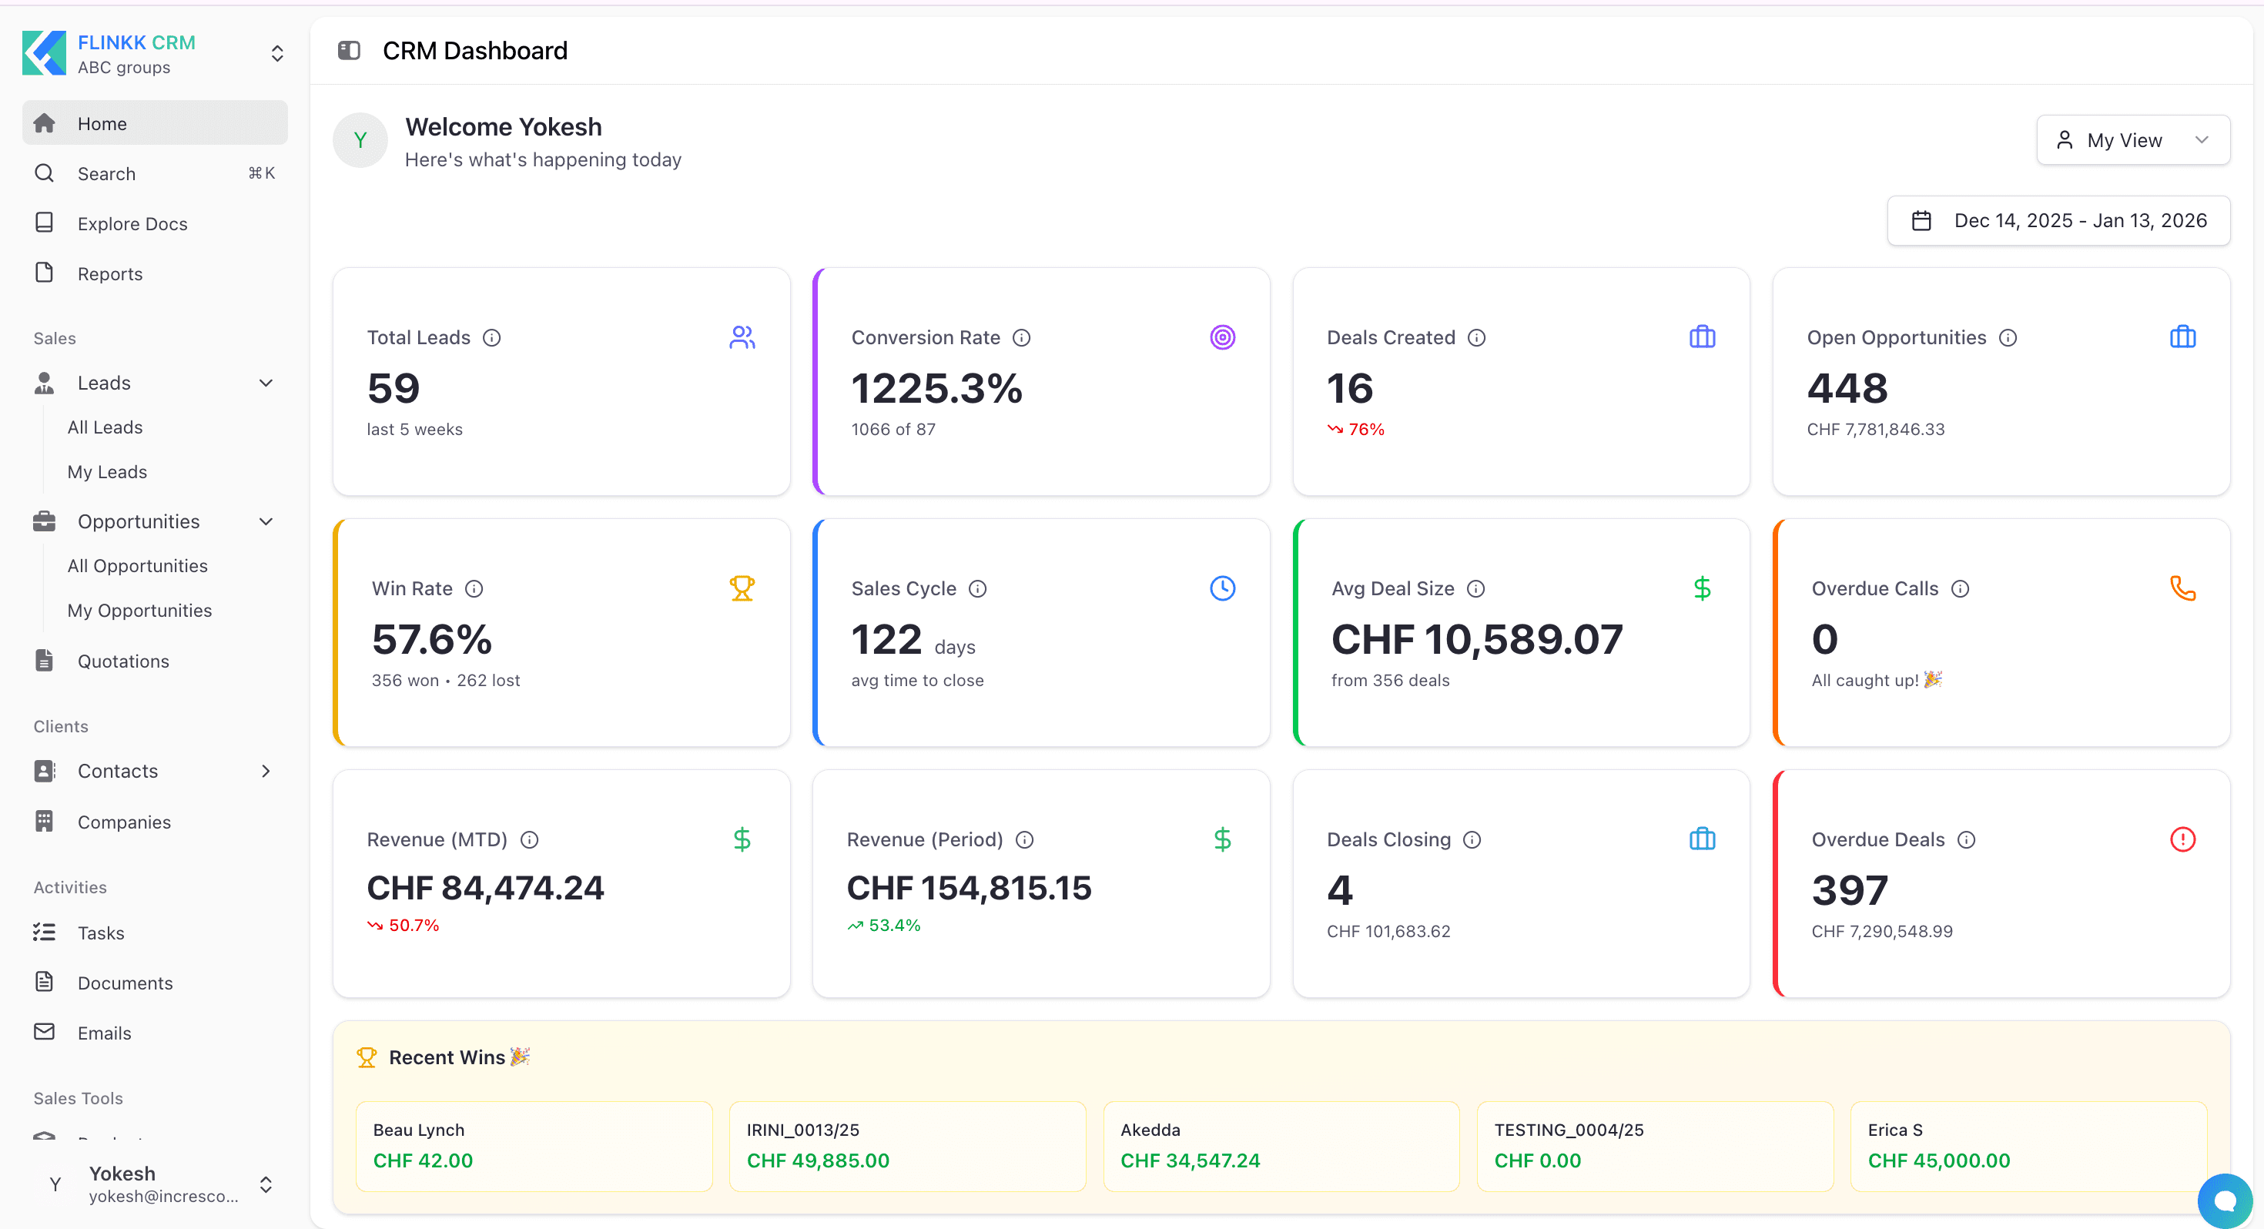This screenshot has width=2264, height=1229.
Task: Click the Open Opportunities briefcase icon
Action: tap(2182, 337)
